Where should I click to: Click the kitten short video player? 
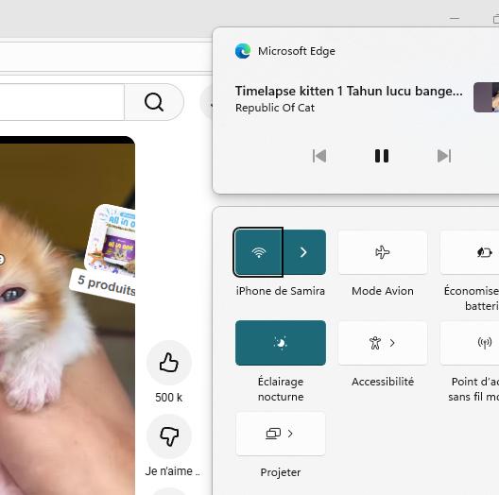(x=67, y=315)
